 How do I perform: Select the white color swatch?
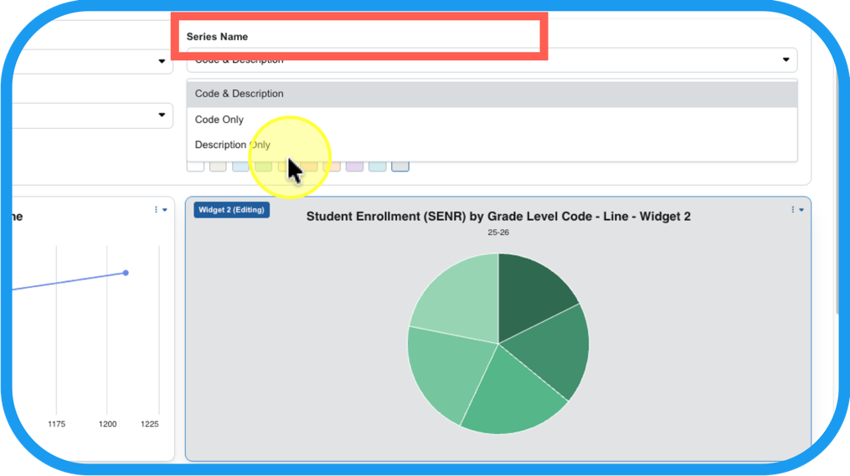pyautogui.click(x=195, y=166)
